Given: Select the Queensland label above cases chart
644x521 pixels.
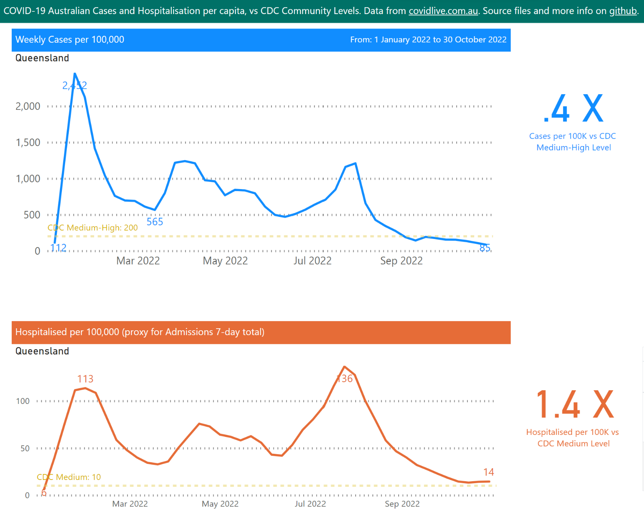Looking at the screenshot, I should click(42, 58).
